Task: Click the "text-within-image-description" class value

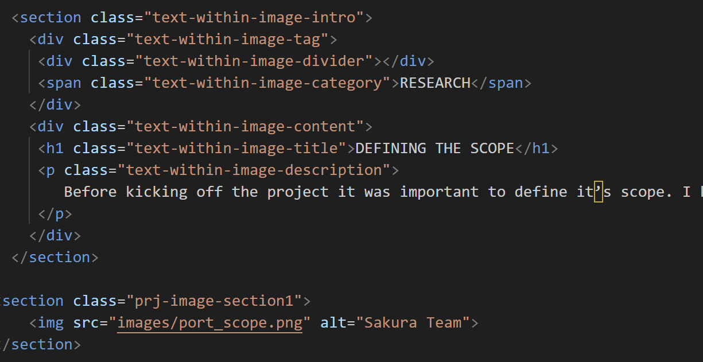Action: point(254,170)
